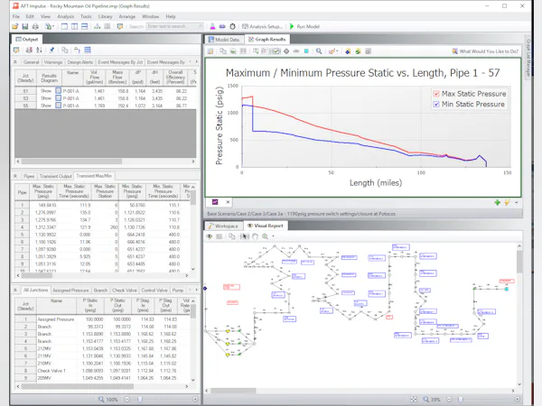This screenshot has width=542, height=406.
Task: Click the print icon in Output toolbar
Action: click(x=29, y=50)
